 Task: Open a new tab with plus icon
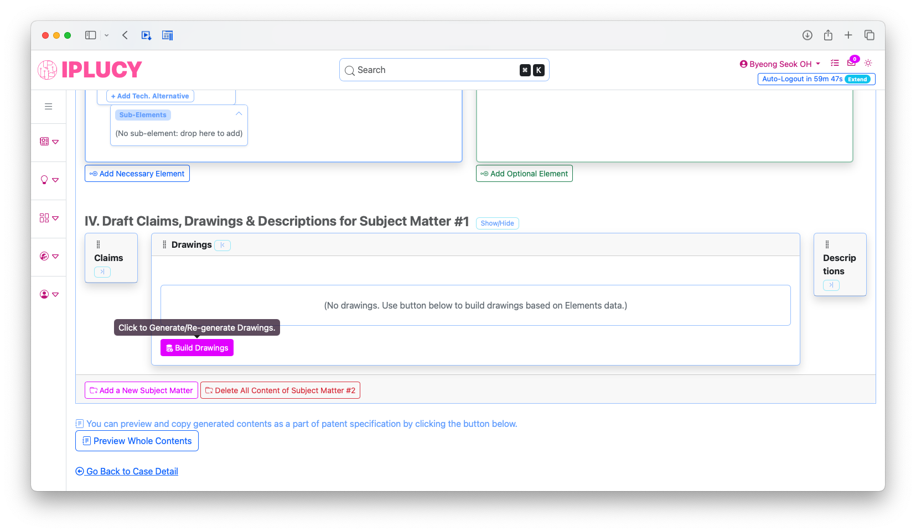[x=848, y=35]
